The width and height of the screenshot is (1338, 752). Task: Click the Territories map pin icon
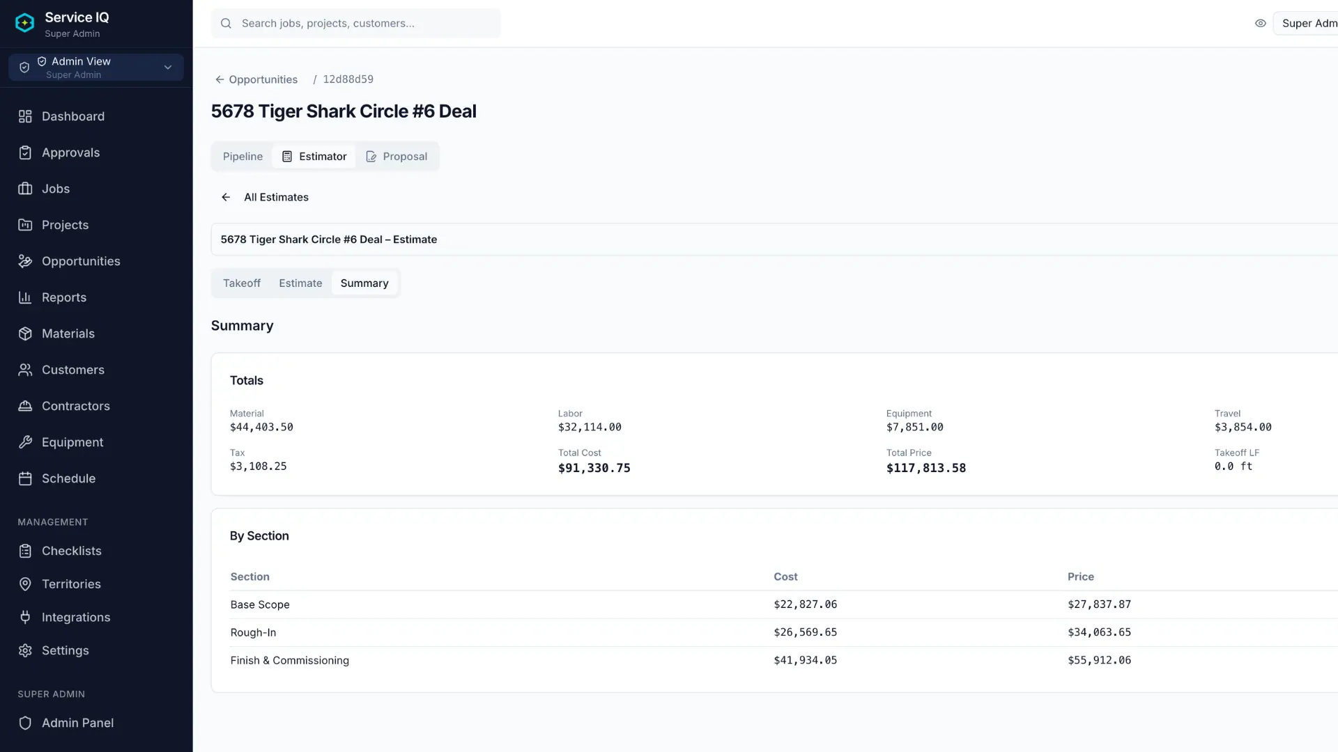(x=25, y=584)
